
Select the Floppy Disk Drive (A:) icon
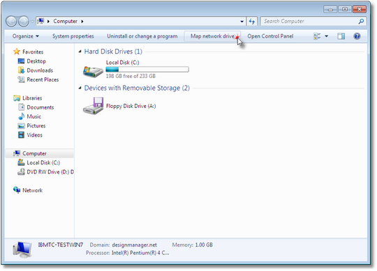pyautogui.click(x=94, y=105)
